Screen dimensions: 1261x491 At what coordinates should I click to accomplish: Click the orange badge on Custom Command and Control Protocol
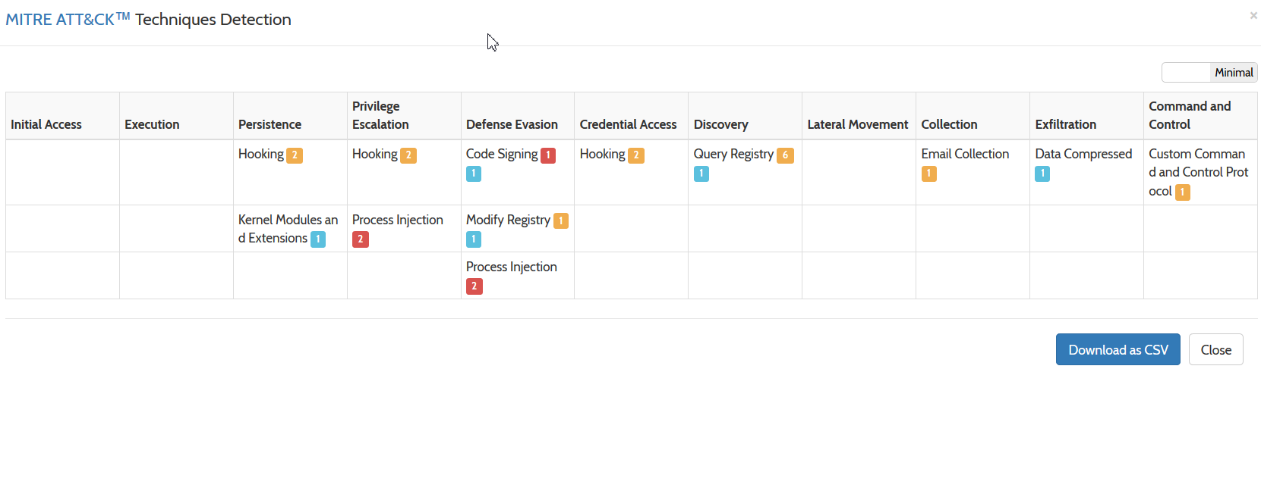[x=1182, y=192]
